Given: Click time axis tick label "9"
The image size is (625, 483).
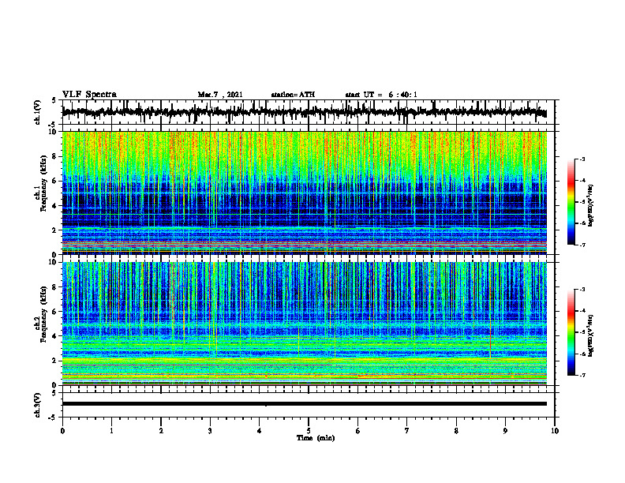Looking at the screenshot, I should (x=505, y=431).
